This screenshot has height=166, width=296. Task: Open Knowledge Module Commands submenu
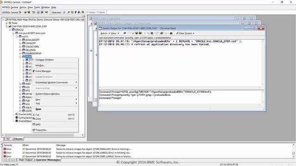tap(55, 83)
